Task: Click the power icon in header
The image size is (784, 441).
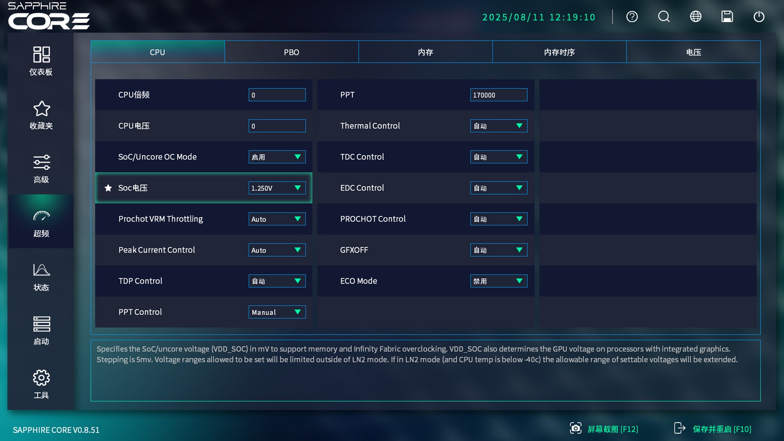Action: click(x=759, y=16)
